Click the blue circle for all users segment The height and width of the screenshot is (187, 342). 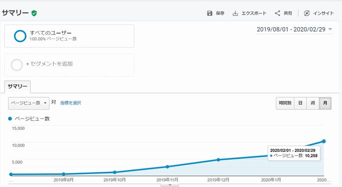point(20,36)
